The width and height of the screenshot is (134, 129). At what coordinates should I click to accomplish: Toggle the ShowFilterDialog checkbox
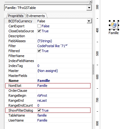39,110
